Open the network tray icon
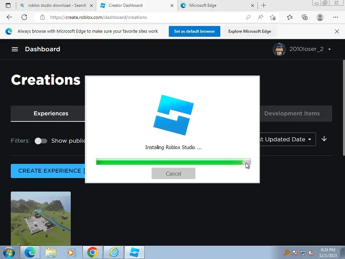 point(303,252)
